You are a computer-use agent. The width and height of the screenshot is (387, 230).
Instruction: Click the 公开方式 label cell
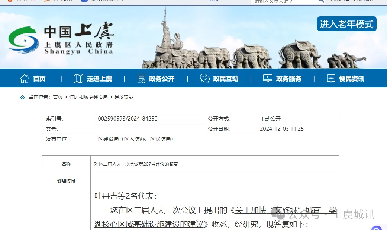(230, 119)
